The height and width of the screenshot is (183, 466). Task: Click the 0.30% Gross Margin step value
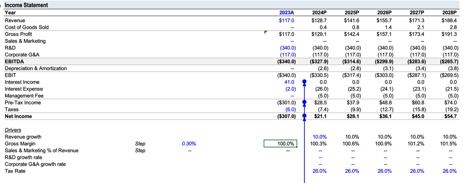[189, 144]
